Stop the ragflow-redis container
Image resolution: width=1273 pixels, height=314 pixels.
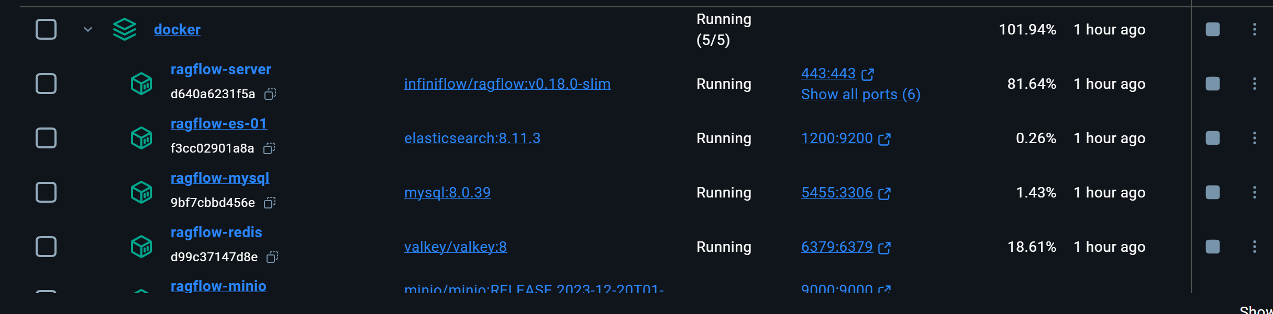[1213, 247]
